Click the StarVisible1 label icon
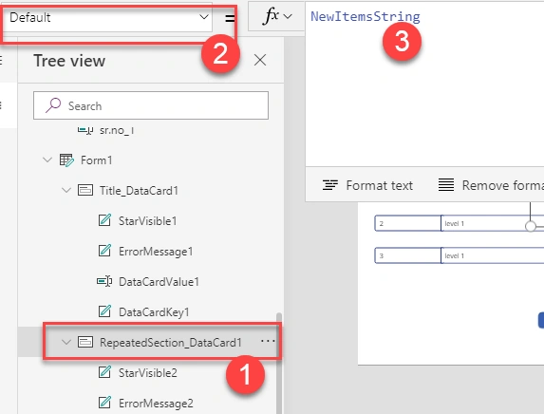 (104, 220)
